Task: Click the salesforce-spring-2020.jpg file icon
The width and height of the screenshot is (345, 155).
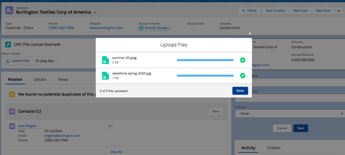Action: 105,75
